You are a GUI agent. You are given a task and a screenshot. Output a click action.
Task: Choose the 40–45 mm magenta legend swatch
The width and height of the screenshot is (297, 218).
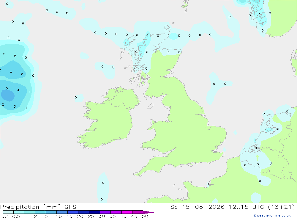click(127, 212)
